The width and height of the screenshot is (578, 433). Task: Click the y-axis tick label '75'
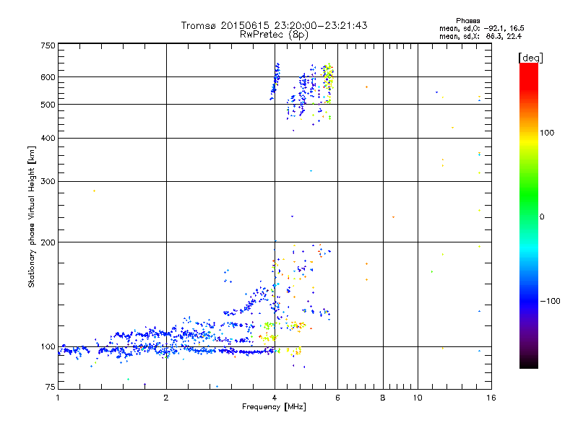(x=51, y=387)
